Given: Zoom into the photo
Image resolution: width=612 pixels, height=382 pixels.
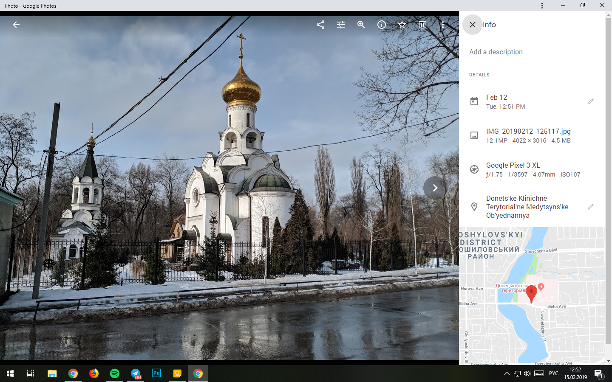Looking at the screenshot, I should pos(361,25).
